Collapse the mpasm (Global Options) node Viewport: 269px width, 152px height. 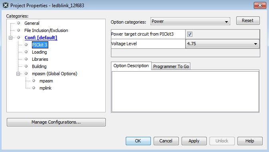18,74
